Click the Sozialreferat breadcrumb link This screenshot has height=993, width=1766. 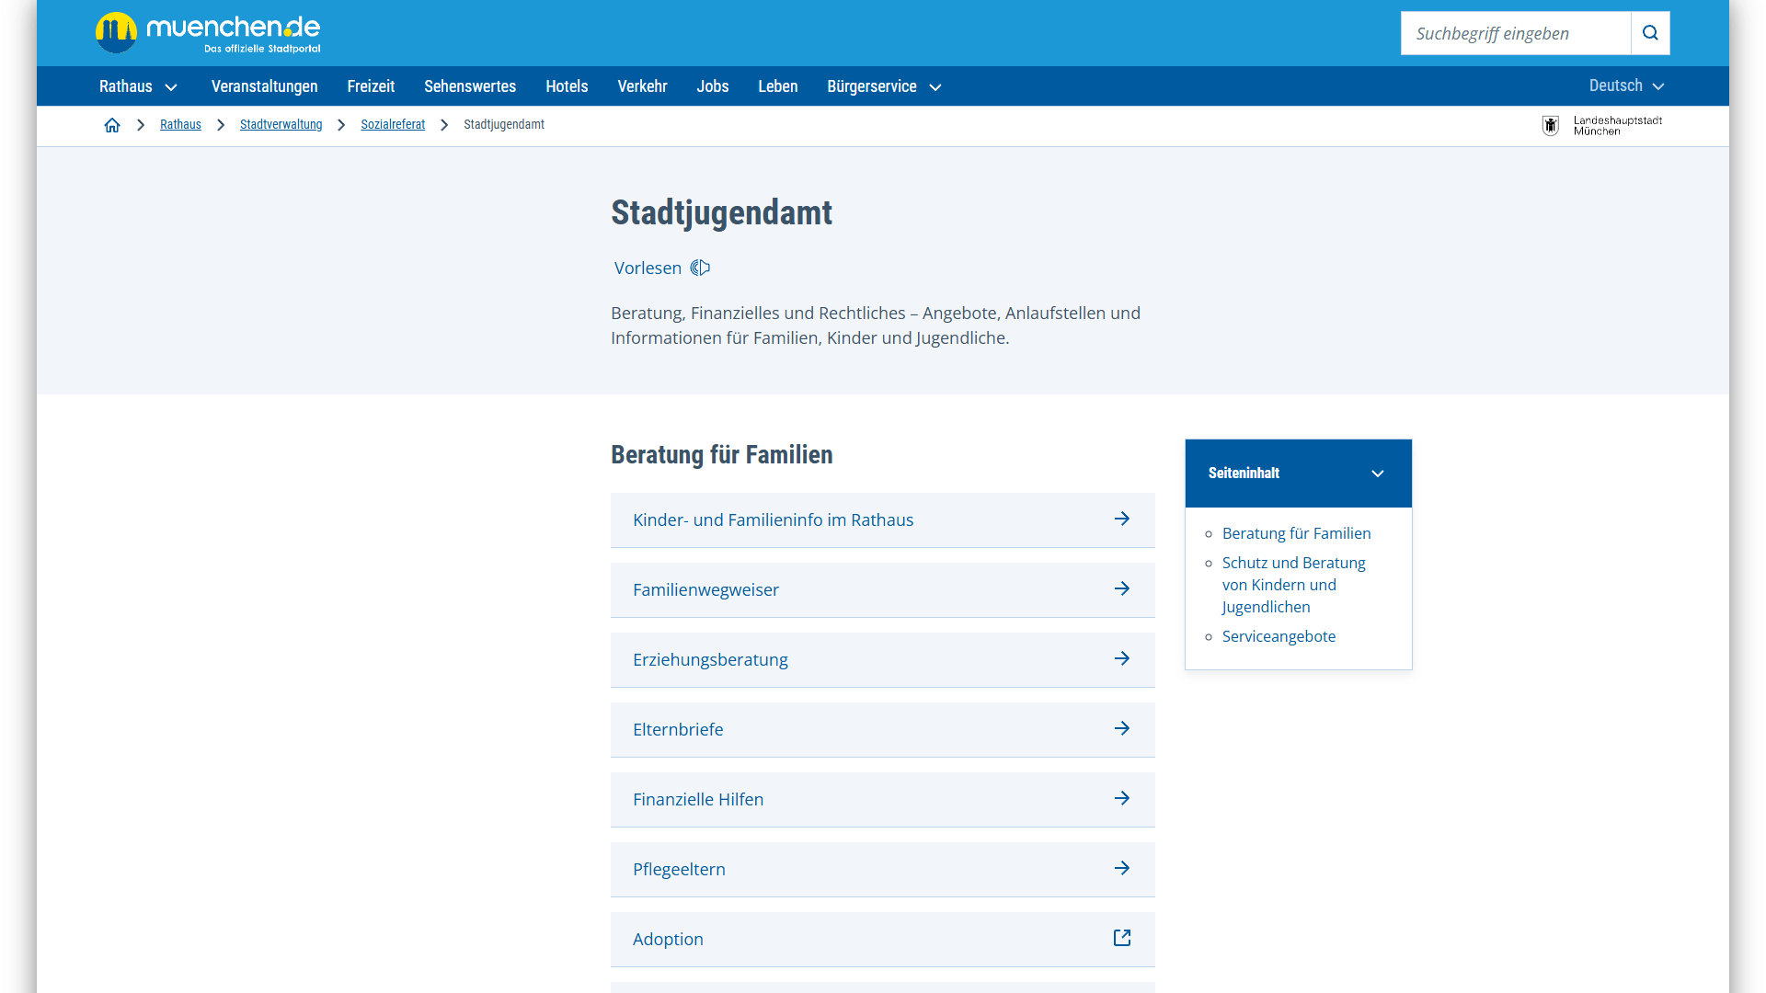click(x=393, y=125)
